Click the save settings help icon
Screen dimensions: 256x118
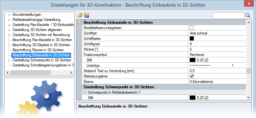pyautogui.click(x=86, y=15)
